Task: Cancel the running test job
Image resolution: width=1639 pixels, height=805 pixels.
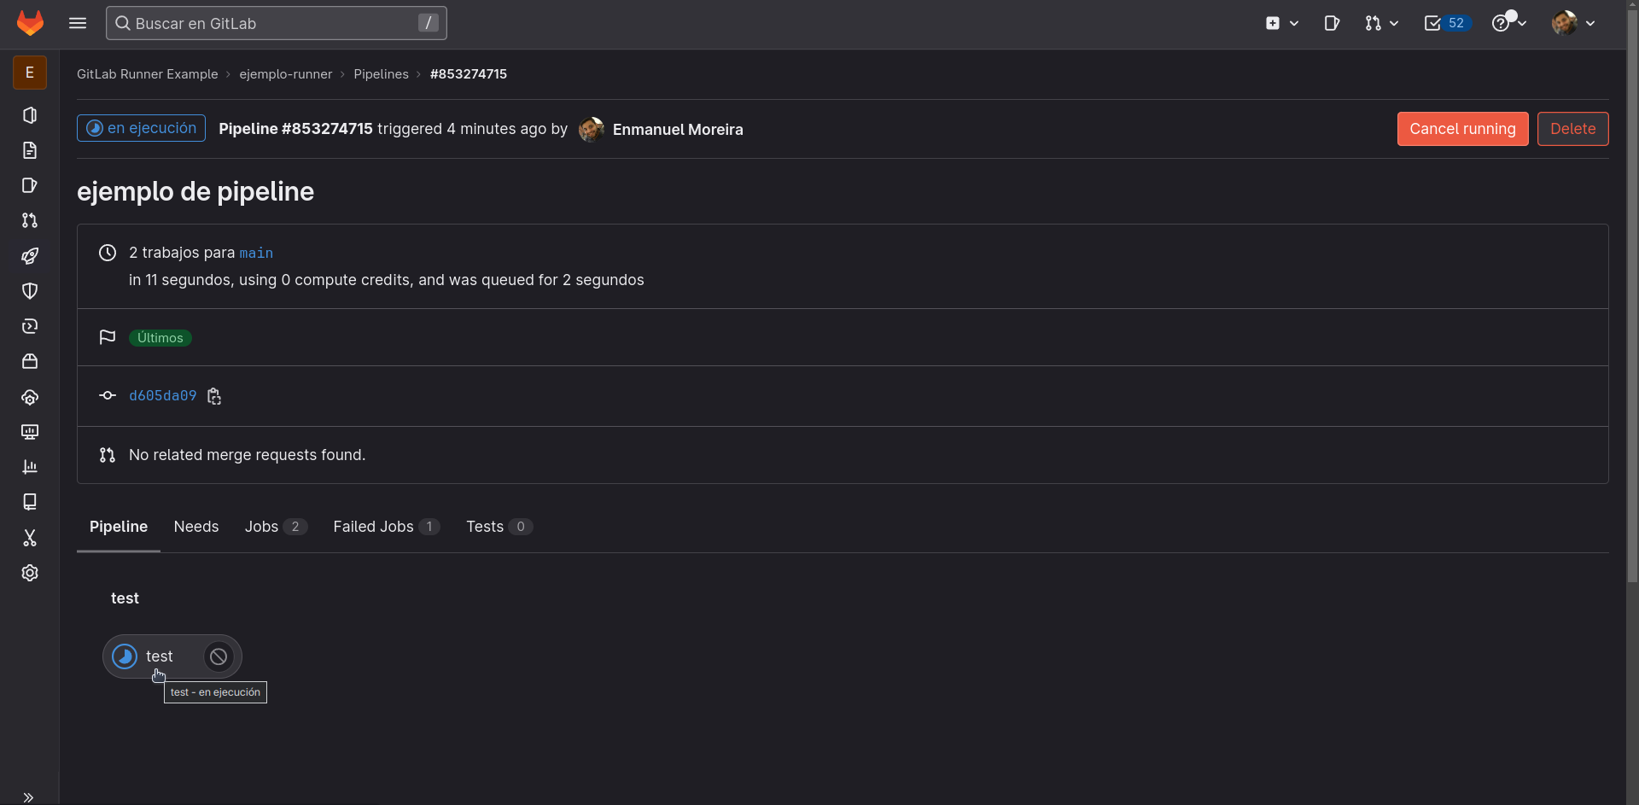Action: pos(219,656)
